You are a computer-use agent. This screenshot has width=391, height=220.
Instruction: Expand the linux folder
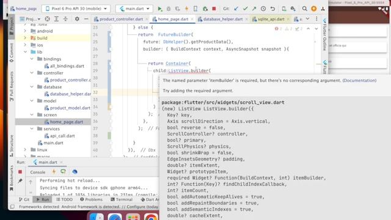point(25,150)
